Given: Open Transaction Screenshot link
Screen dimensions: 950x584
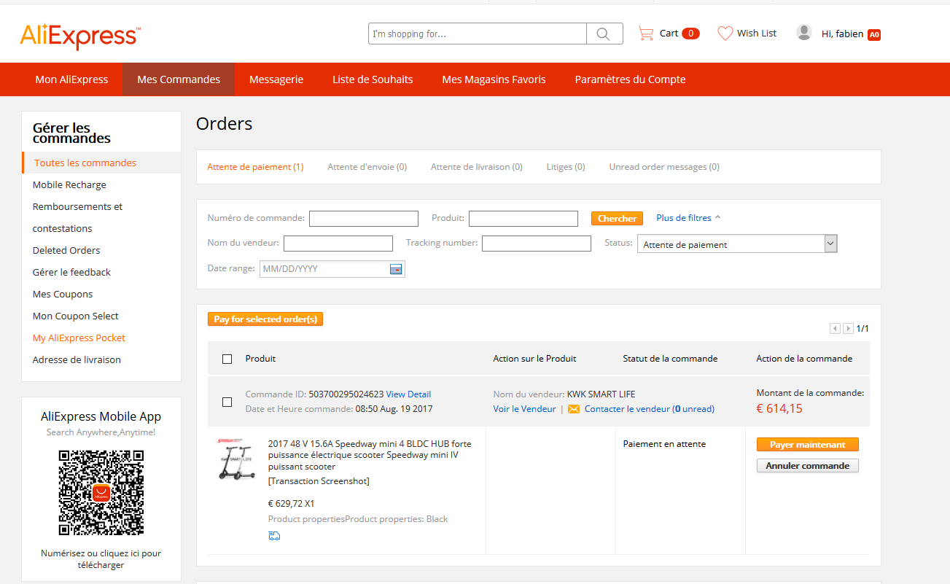Looking at the screenshot, I should click(319, 481).
